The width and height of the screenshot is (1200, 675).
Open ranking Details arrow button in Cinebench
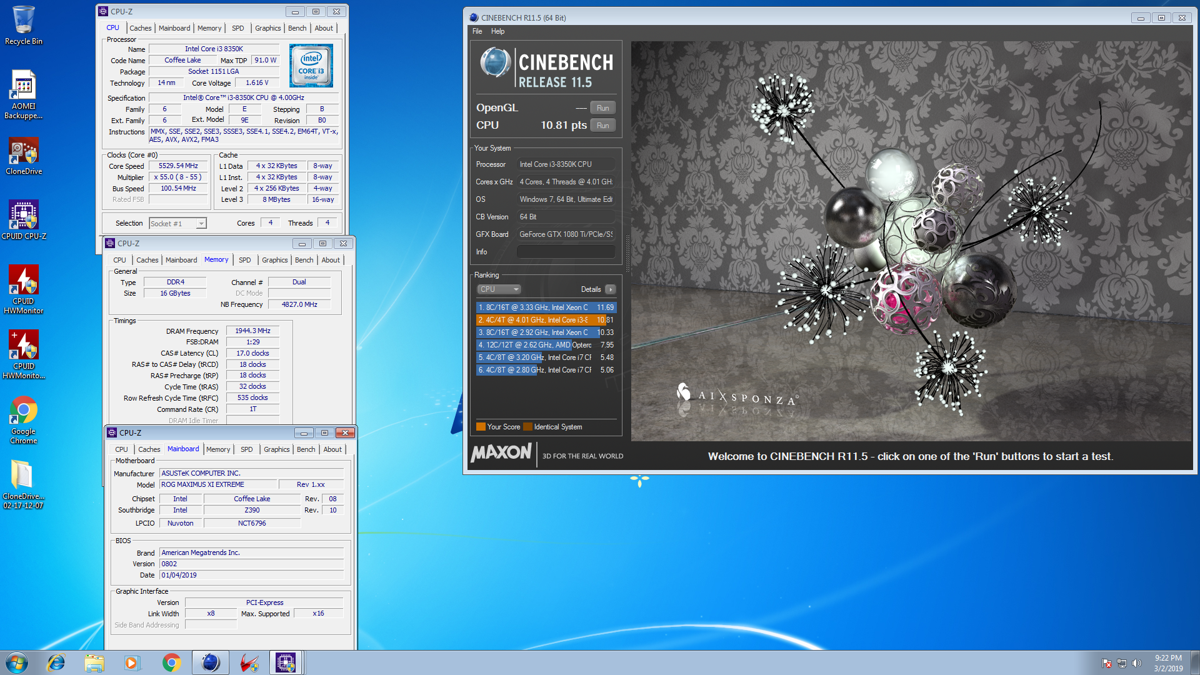click(611, 289)
